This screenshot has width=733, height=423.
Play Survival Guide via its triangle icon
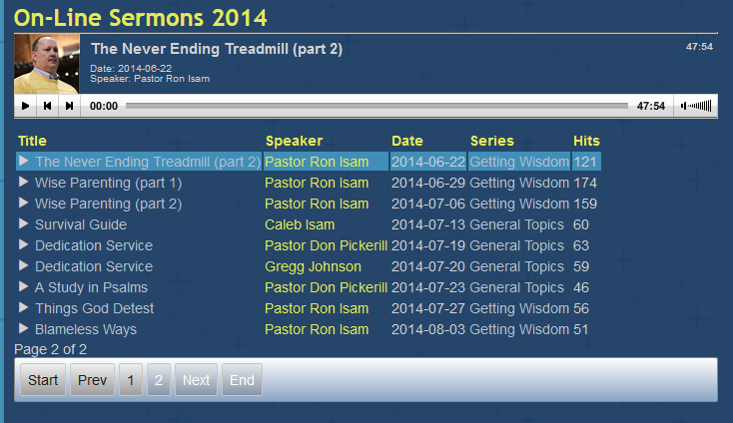(x=23, y=224)
